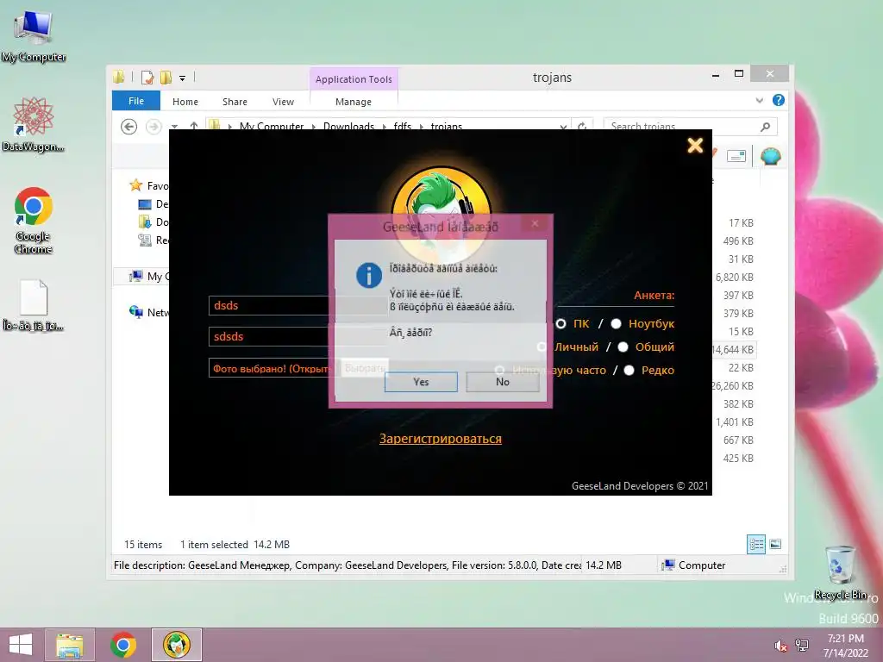Click Favorites star in navigation pane
The height and width of the screenshot is (662, 883).
(135, 185)
